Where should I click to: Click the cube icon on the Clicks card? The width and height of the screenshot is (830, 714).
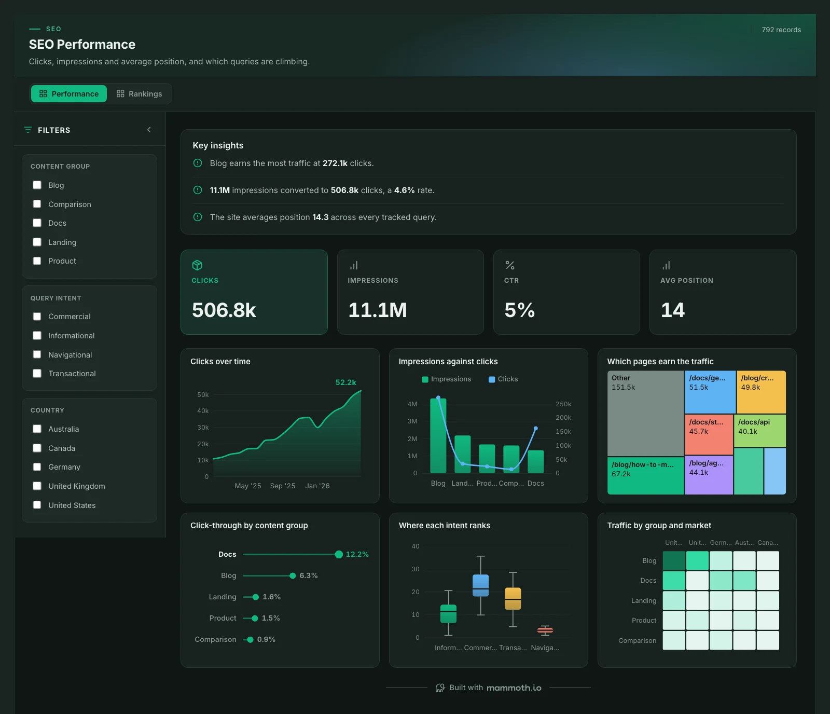click(197, 265)
